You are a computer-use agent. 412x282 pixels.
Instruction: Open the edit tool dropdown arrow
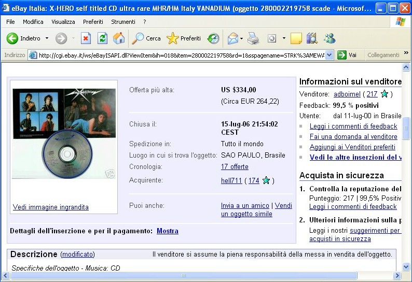click(284, 38)
